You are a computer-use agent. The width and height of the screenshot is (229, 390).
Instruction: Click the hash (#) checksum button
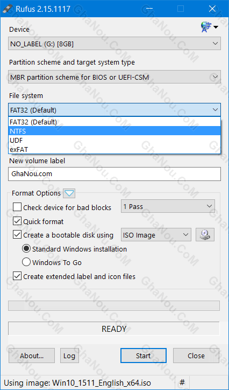coord(182,382)
